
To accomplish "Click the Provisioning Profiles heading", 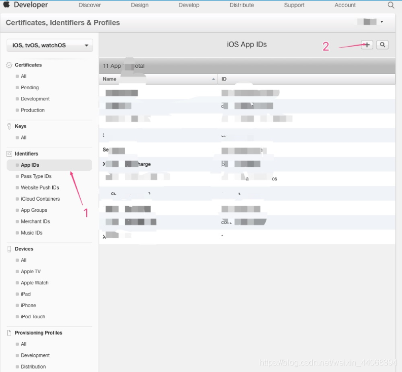I will click(39, 333).
